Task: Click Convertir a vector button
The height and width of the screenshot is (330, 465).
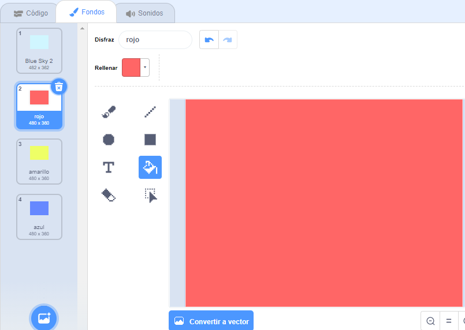Action: (211, 321)
